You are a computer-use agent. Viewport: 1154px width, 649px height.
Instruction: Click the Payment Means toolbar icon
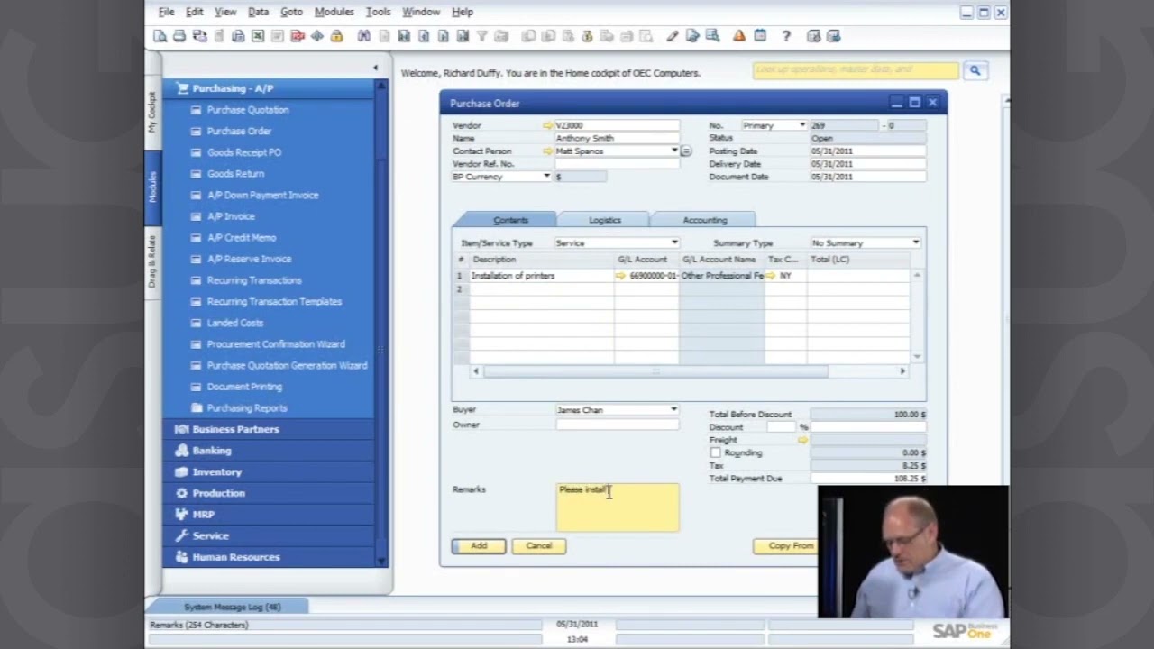click(x=587, y=36)
